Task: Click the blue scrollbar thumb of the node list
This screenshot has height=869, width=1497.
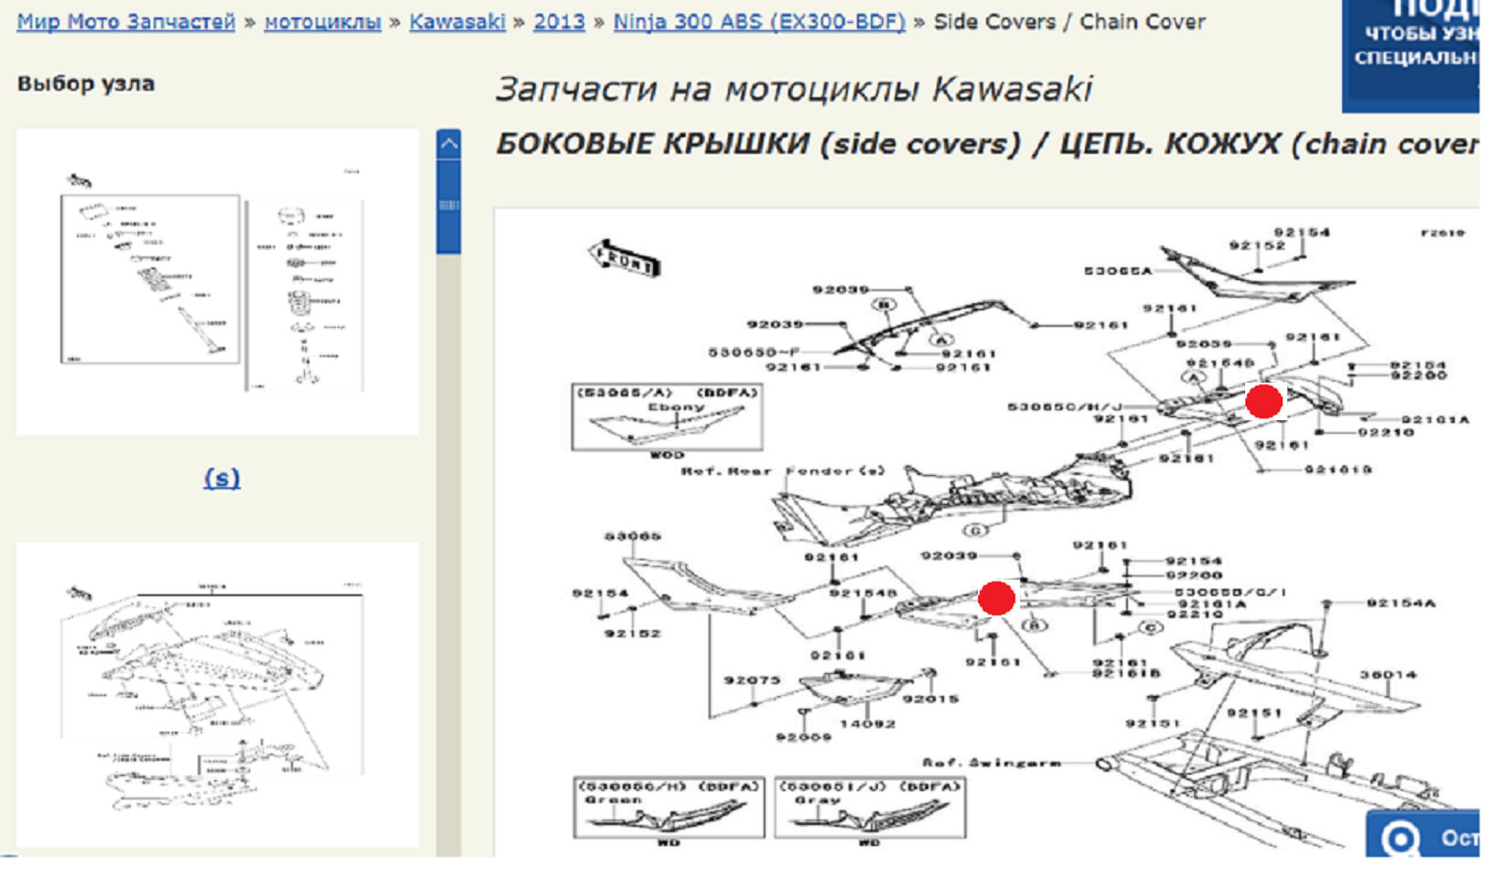Action: pos(449,205)
